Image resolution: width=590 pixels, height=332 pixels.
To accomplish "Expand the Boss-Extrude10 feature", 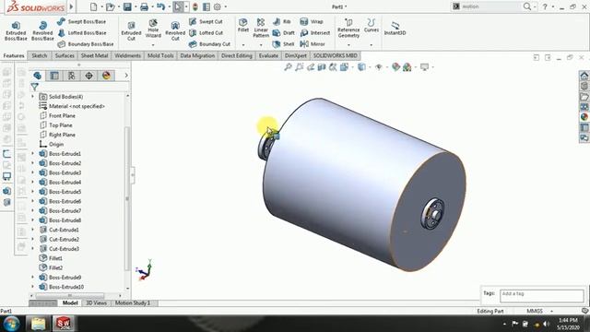I will pyautogui.click(x=33, y=287).
